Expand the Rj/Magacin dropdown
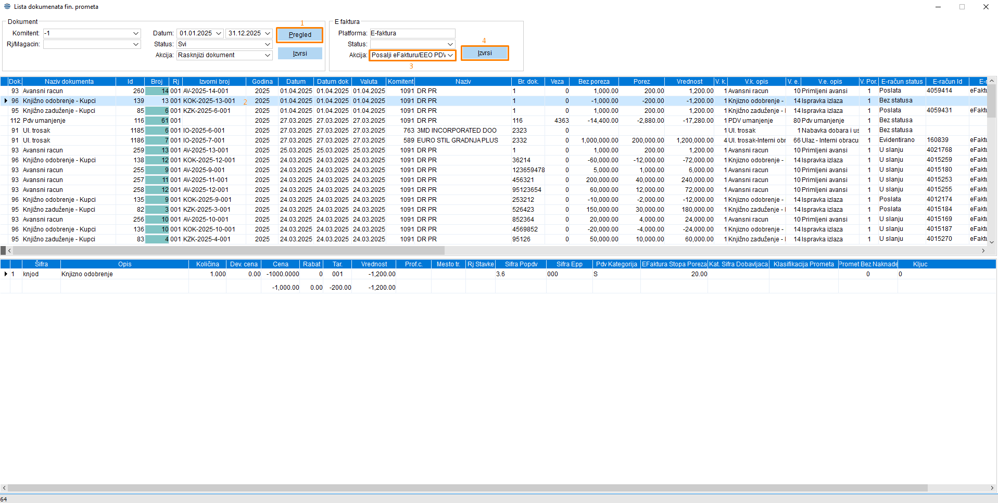 tap(136, 44)
